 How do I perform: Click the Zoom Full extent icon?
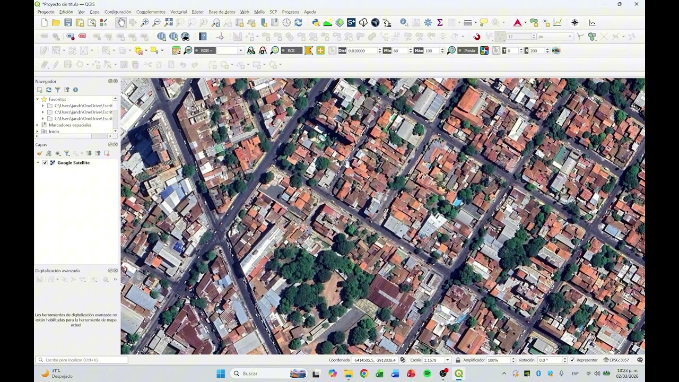tap(169, 22)
